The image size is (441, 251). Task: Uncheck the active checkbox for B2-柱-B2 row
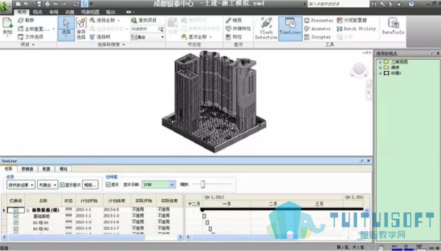point(16,229)
